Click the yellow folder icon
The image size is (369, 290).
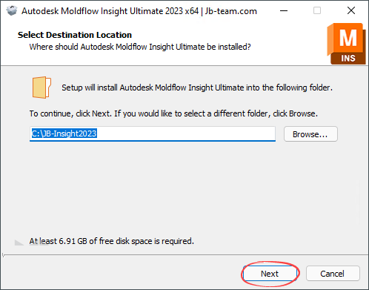point(41,88)
